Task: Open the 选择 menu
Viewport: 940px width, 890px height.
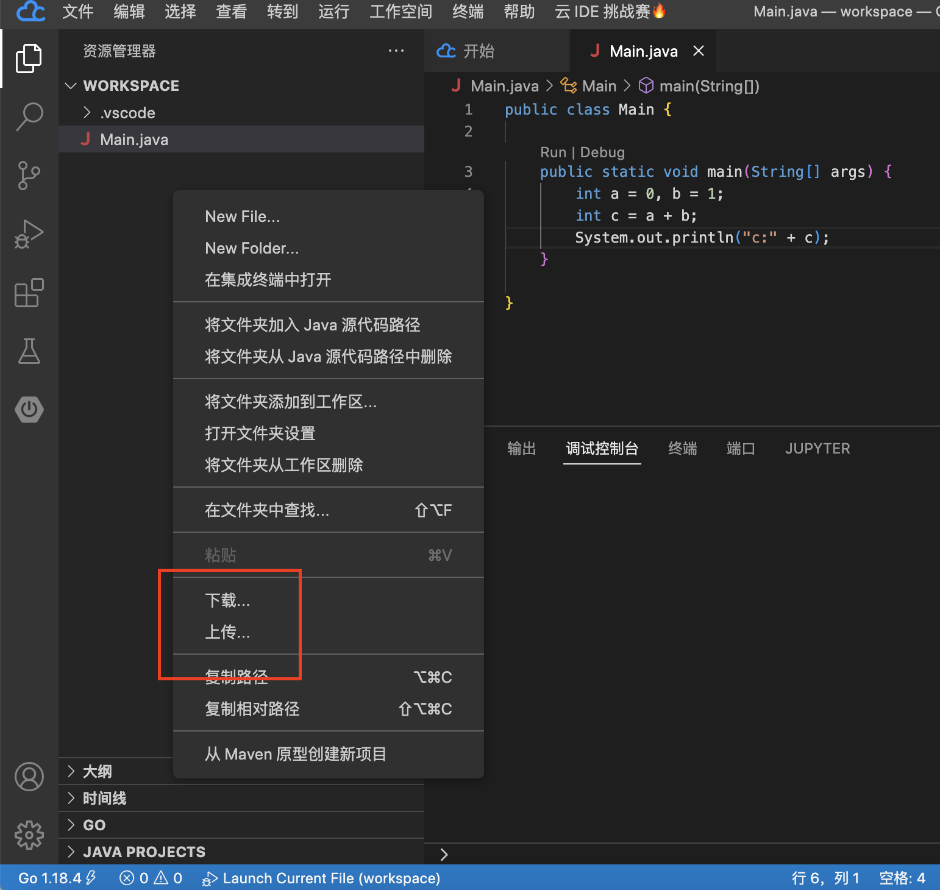Action: [180, 12]
